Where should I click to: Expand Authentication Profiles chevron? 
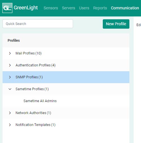coord(10,65)
